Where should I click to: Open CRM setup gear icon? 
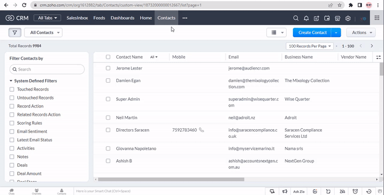(348, 18)
